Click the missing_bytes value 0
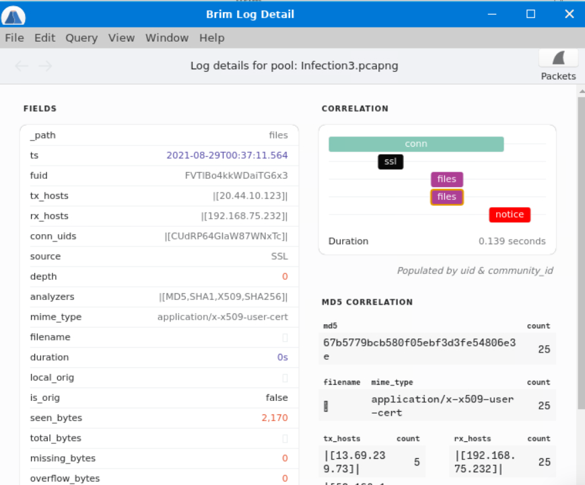Image resolution: width=585 pixels, height=485 pixels. click(x=285, y=458)
